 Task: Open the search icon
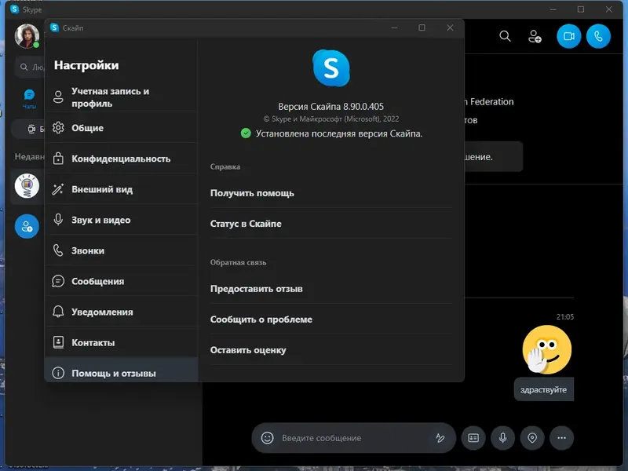tap(505, 36)
